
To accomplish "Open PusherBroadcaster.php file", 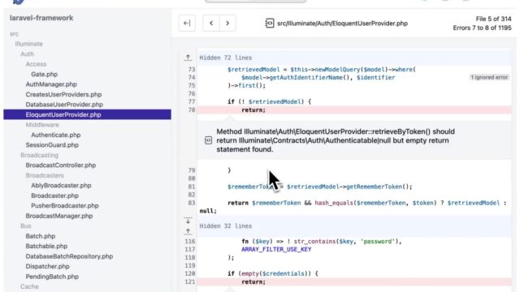I will 65,205.
